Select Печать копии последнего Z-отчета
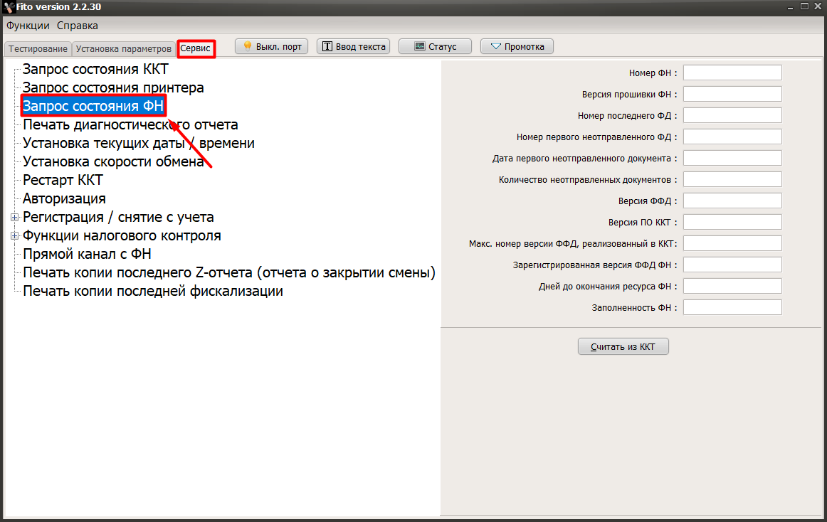This screenshot has width=827, height=522. tap(229, 272)
